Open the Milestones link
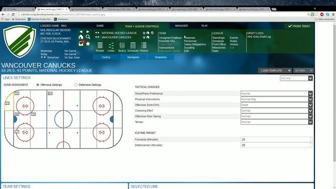Screen dimensions: 336x189 219,48
